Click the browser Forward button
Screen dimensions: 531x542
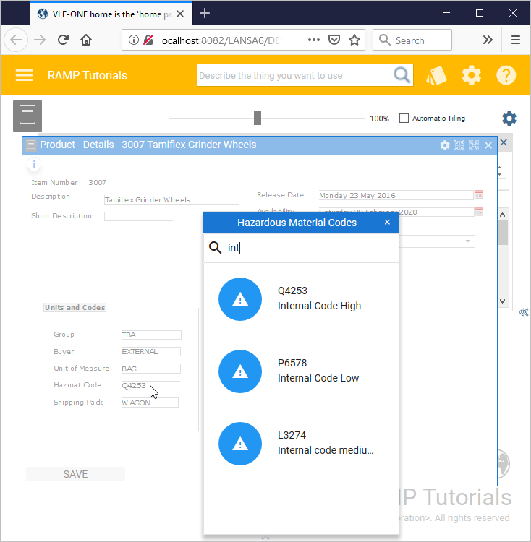[40, 40]
